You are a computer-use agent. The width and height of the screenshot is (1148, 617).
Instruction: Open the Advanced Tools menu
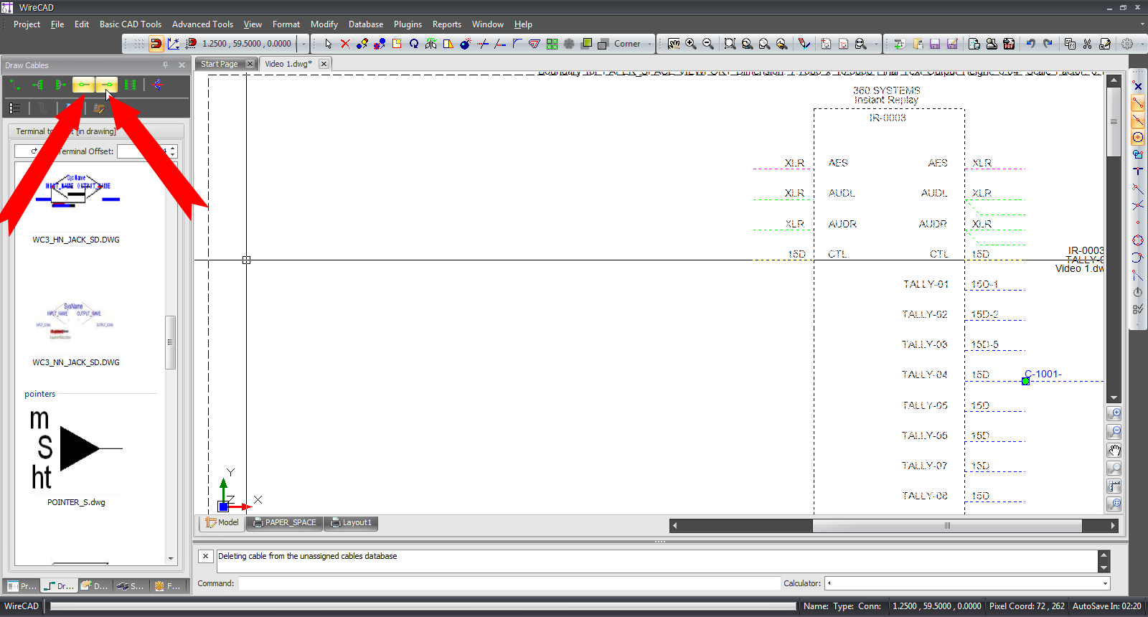tap(202, 24)
